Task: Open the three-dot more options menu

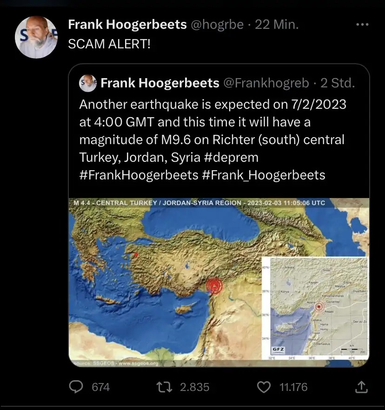Action: [362, 25]
